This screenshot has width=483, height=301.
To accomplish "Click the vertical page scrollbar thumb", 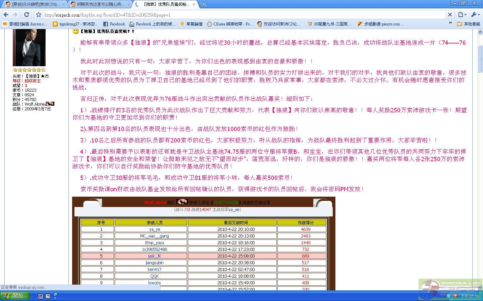I will coord(480,59).
